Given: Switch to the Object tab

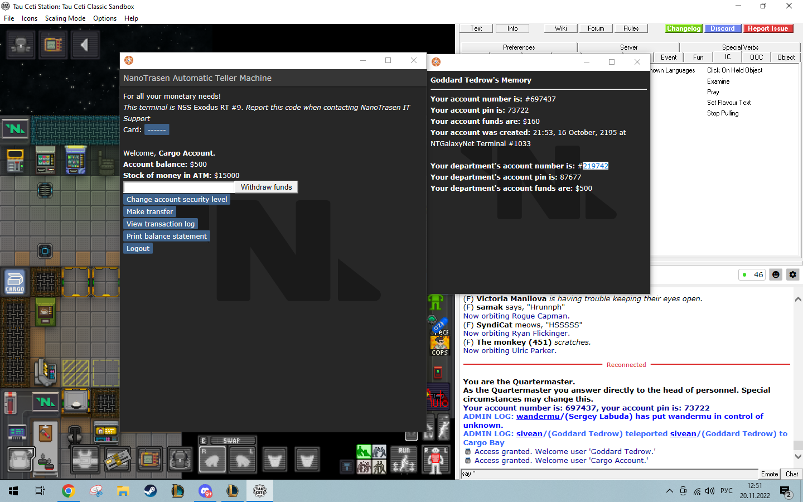Looking at the screenshot, I should (786, 57).
